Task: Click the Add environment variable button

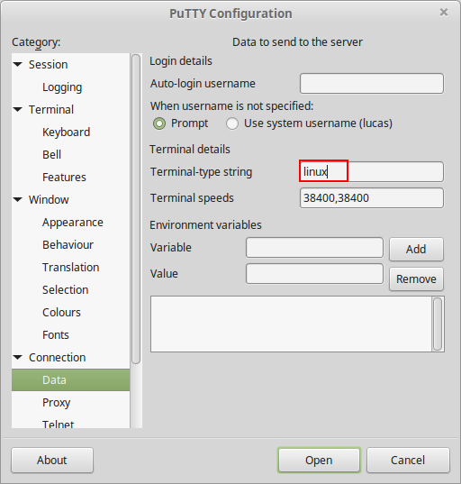Action: [x=416, y=249]
